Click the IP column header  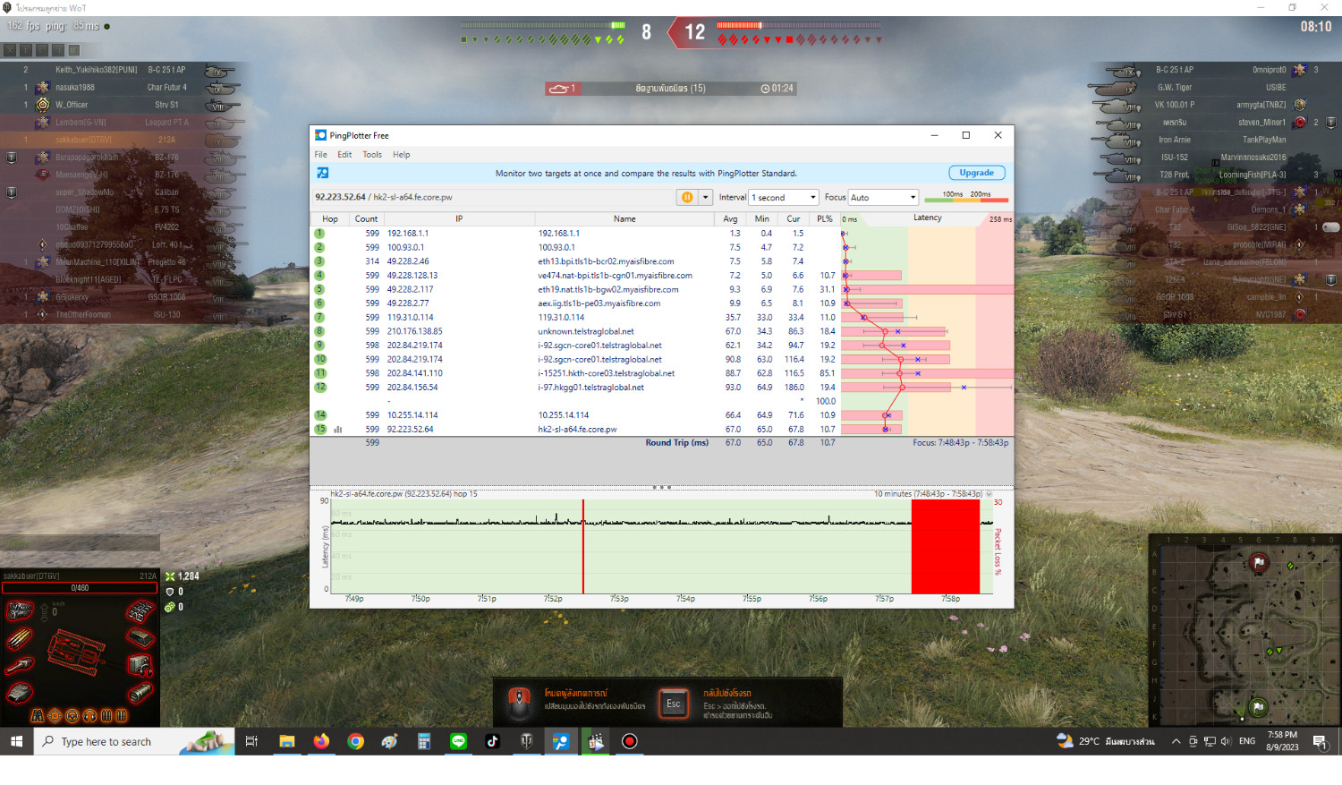(x=459, y=218)
